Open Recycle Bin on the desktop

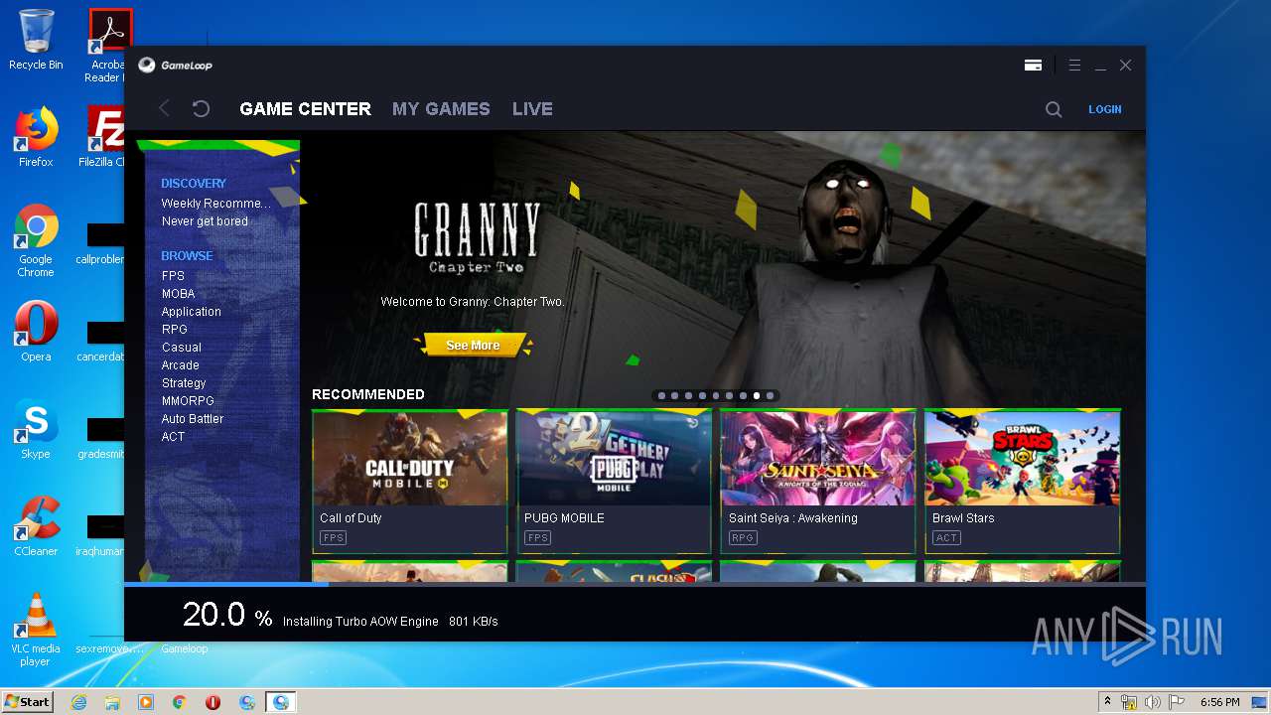click(36, 40)
